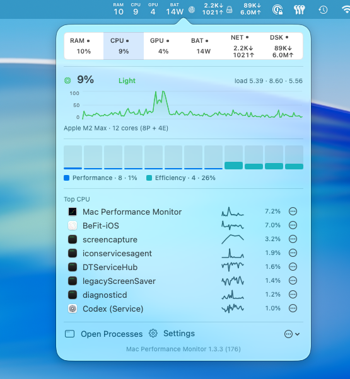
Task: Click the VPN lock shield menu bar icon
Action: click(x=277, y=9)
